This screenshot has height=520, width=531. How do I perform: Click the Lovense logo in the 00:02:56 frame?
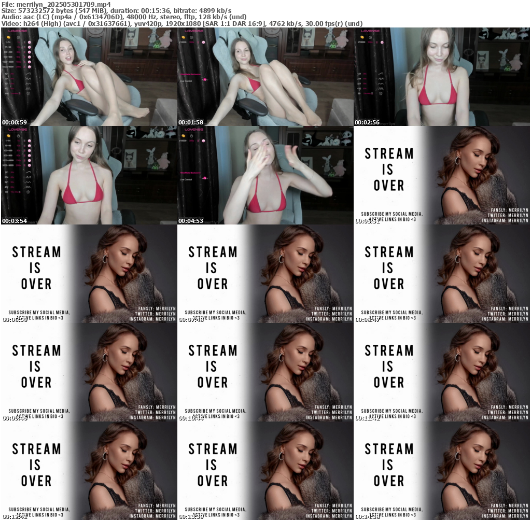point(370,31)
